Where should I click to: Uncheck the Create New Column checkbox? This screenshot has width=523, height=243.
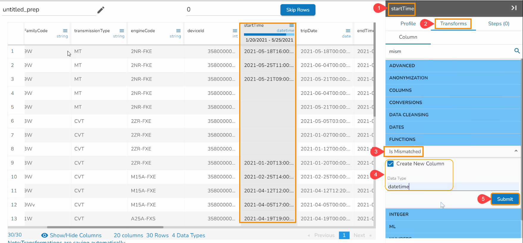(391, 164)
